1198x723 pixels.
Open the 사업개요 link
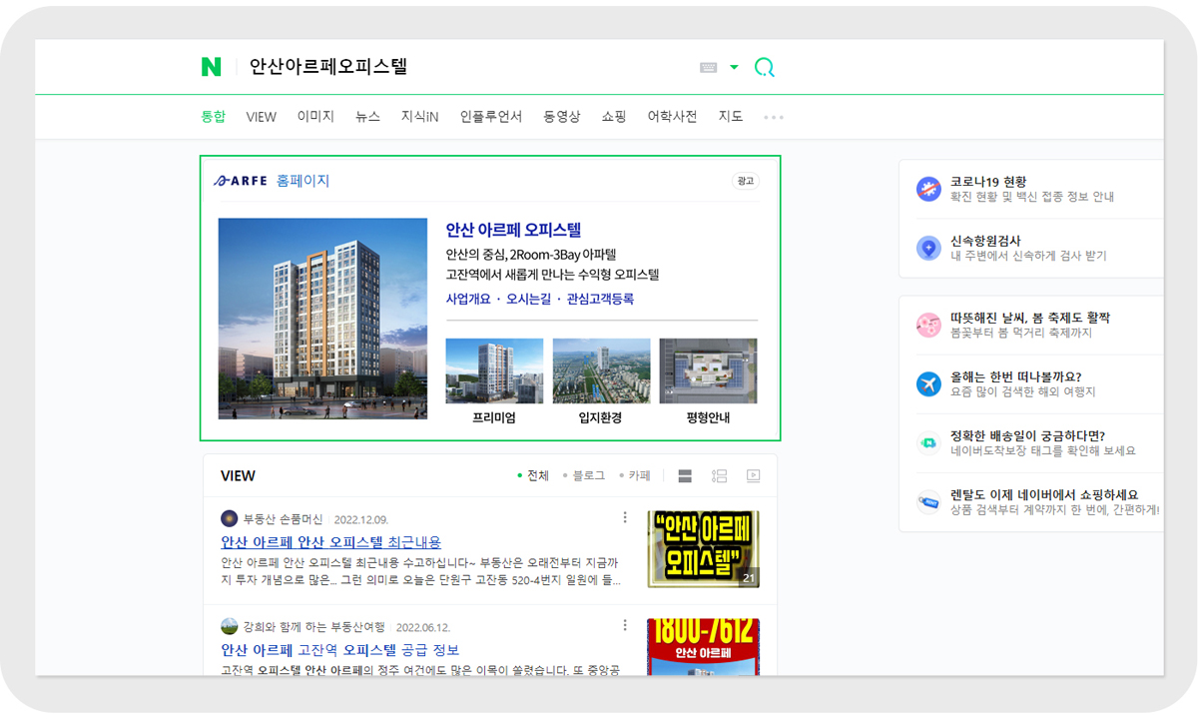pos(468,299)
